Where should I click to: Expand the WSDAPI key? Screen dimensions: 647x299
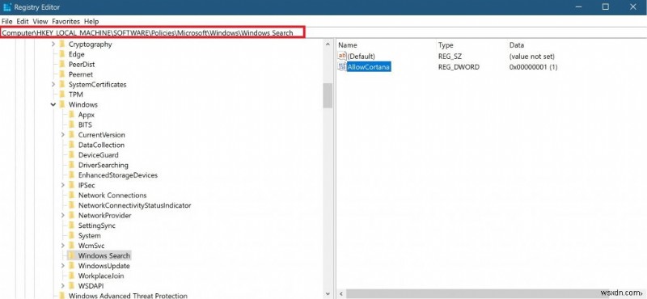pyautogui.click(x=63, y=285)
